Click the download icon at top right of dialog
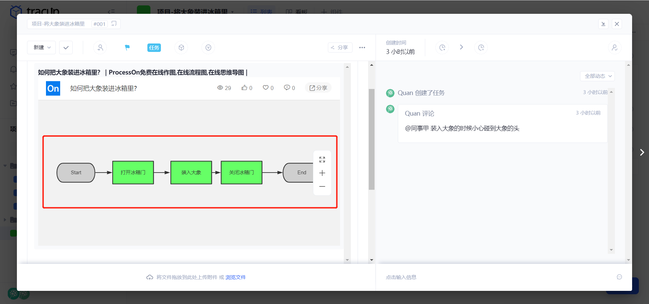 pyautogui.click(x=603, y=24)
